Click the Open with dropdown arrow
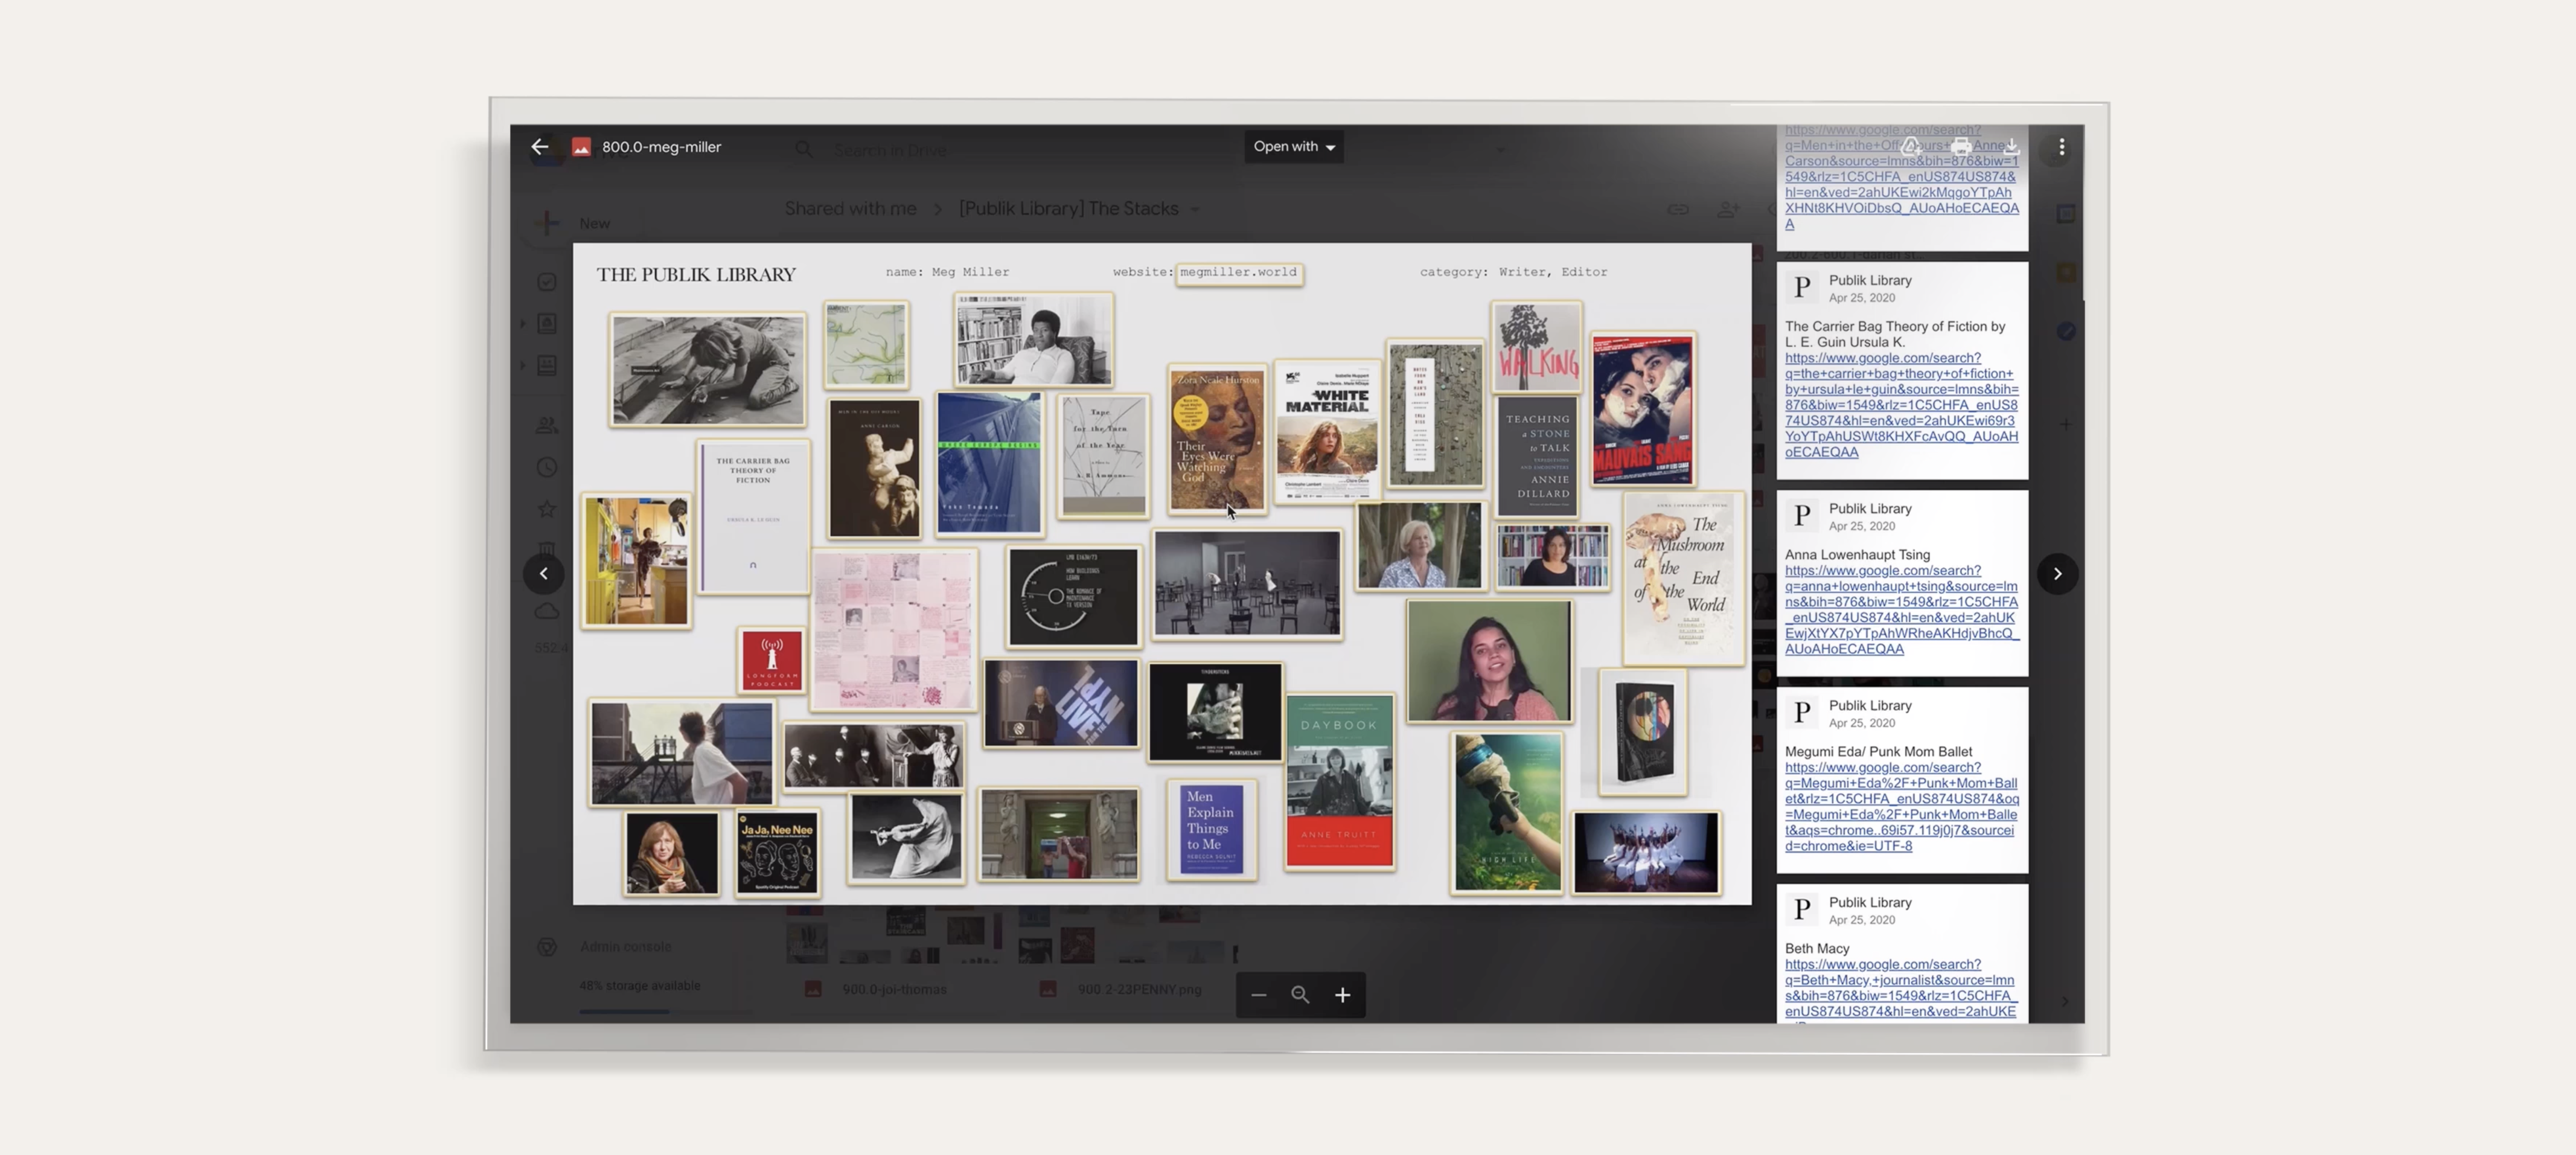 [x=1330, y=148]
